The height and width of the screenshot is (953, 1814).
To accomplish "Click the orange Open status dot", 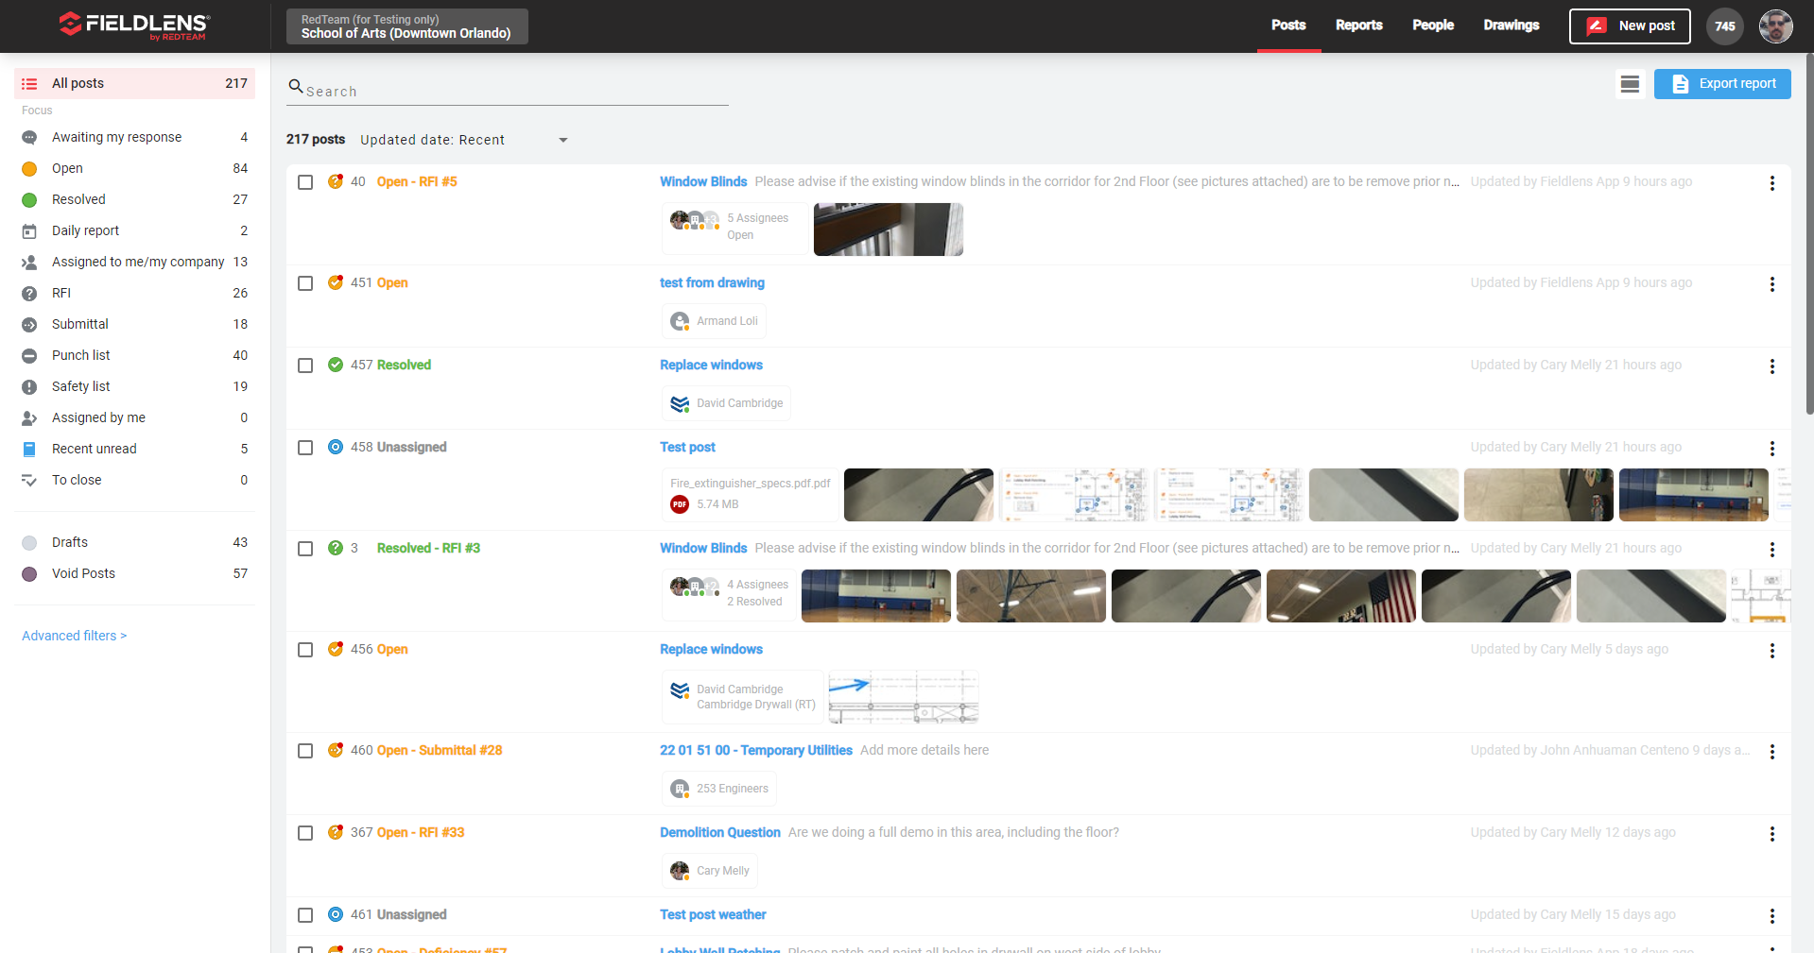I will (29, 168).
